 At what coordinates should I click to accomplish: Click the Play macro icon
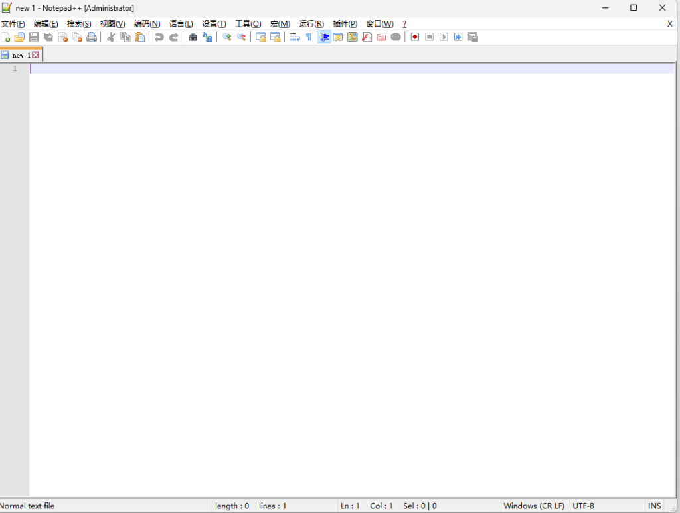[444, 37]
